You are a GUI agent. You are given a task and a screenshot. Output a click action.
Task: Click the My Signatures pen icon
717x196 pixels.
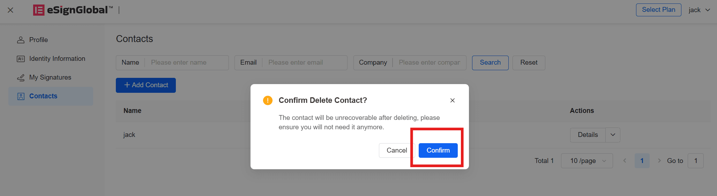(x=21, y=77)
